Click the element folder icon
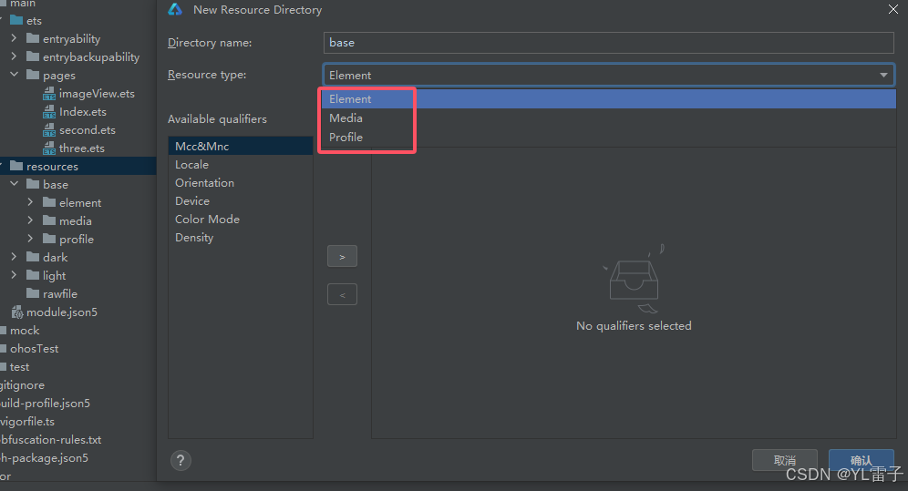 point(49,203)
